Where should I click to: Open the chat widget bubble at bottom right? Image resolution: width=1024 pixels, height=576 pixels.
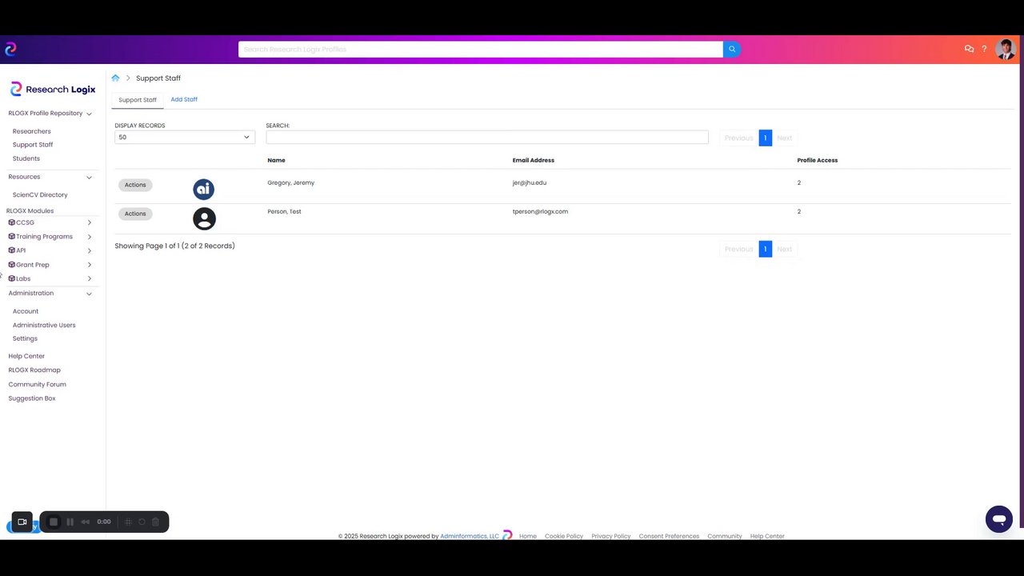click(x=999, y=519)
